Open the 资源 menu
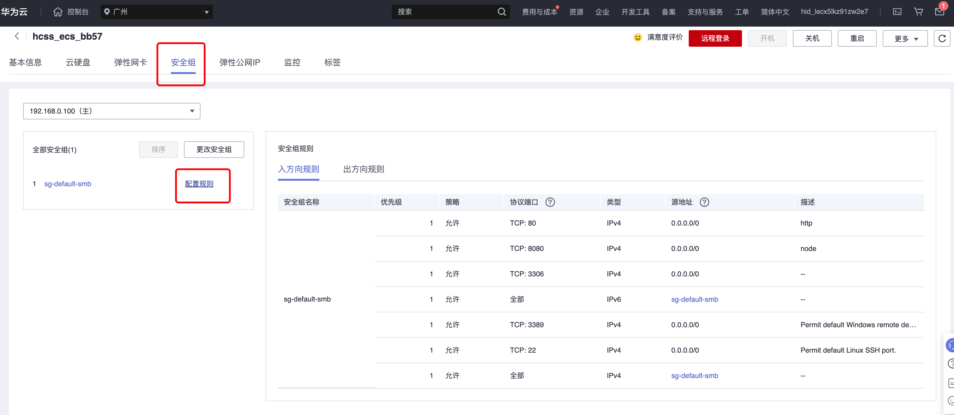This screenshot has width=954, height=415. [576, 12]
